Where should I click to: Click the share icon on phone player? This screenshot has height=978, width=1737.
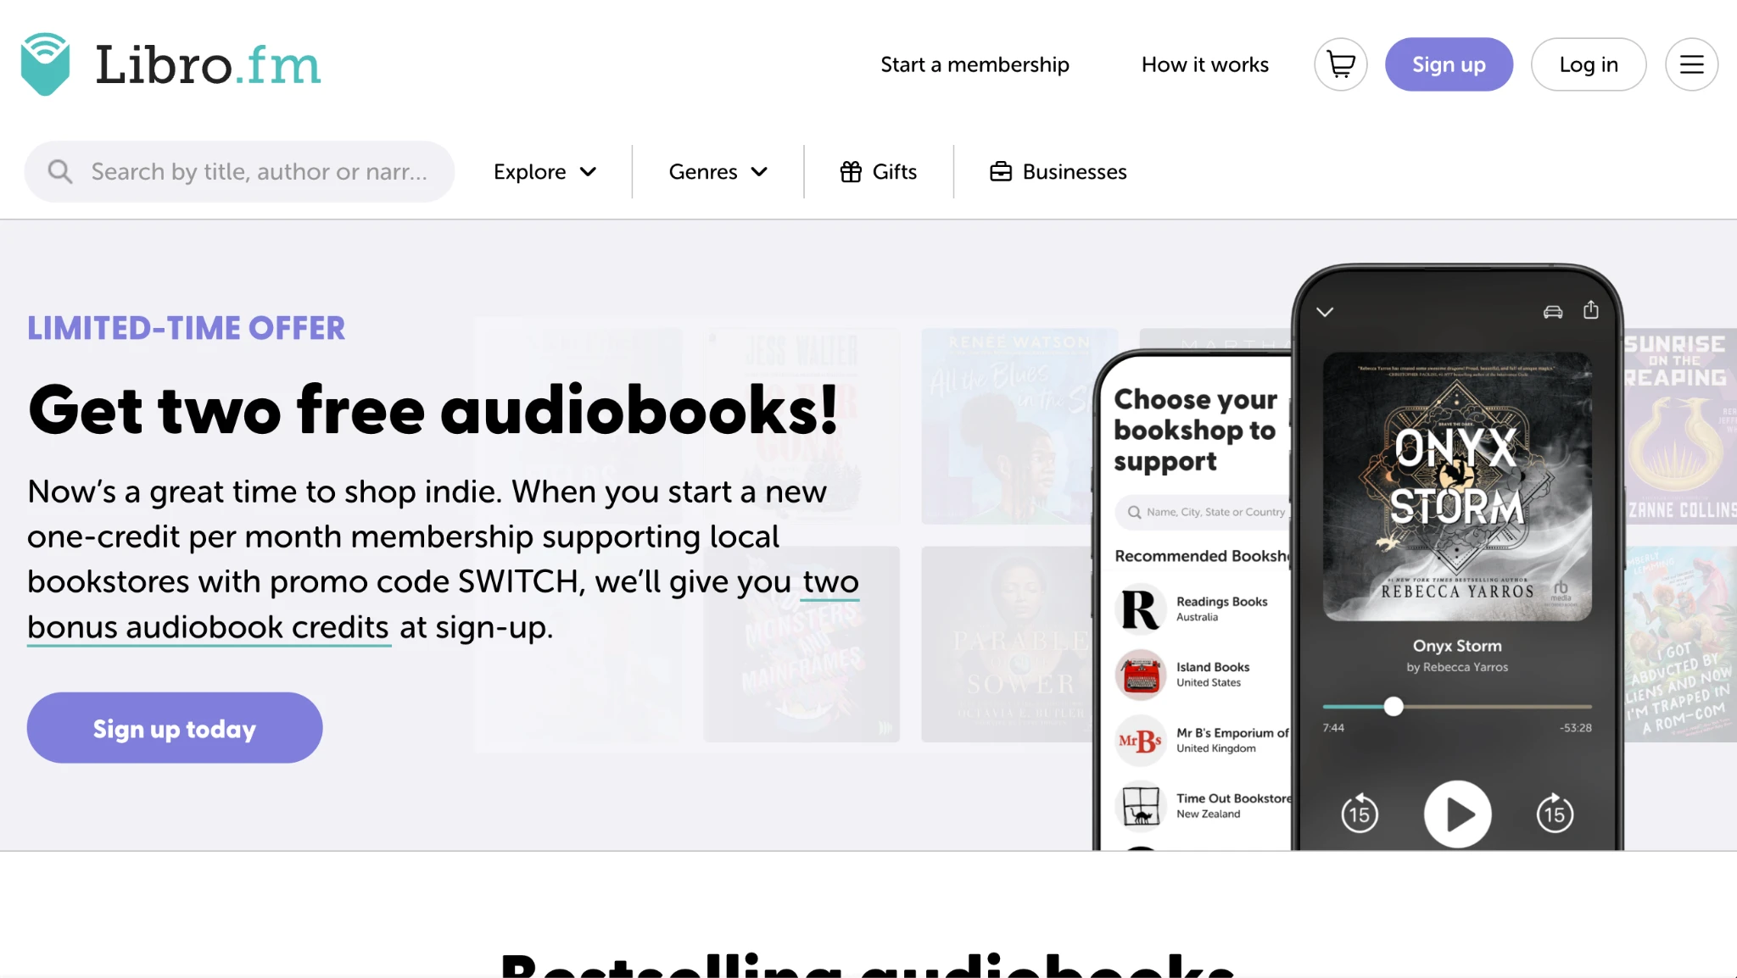(x=1591, y=310)
